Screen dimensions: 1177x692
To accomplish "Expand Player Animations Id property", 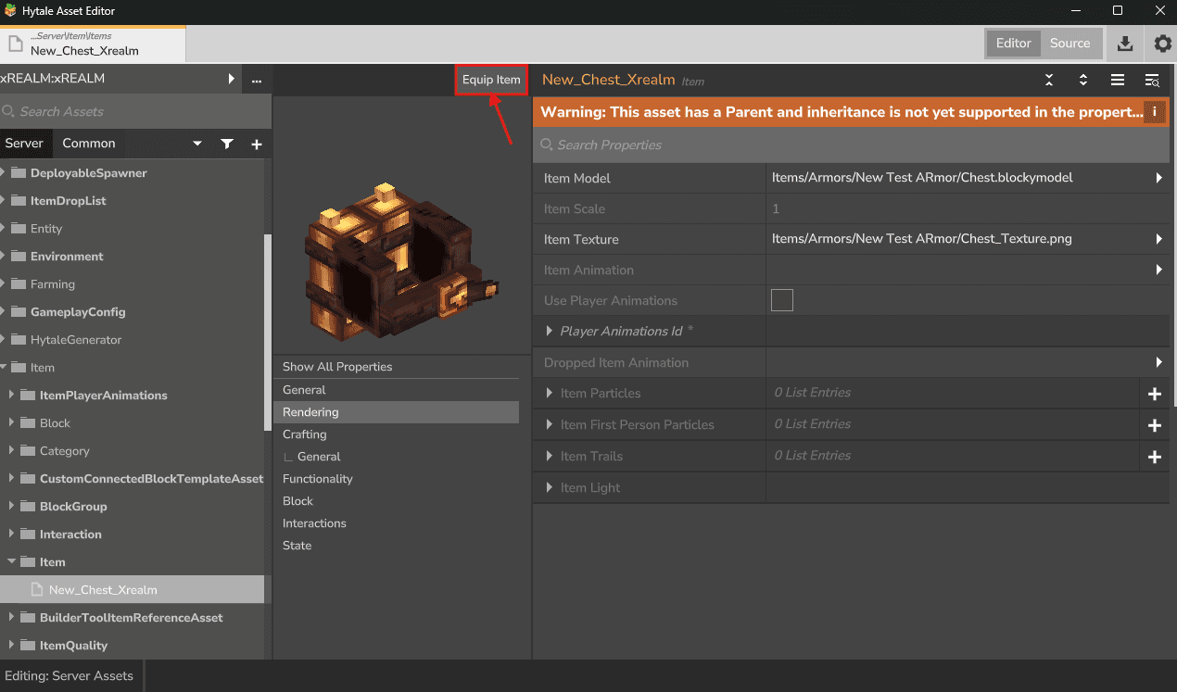I will tap(549, 331).
